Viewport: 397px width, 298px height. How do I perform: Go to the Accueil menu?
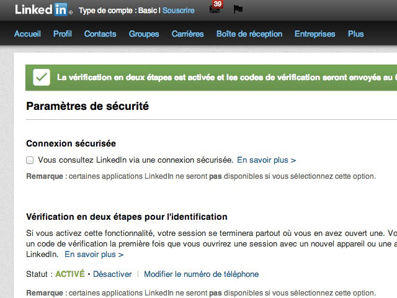tap(27, 34)
